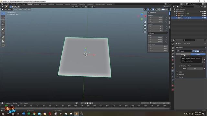Switch to the Sculpting workspace tab
The image size is (207, 116).
[x=44, y=4]
